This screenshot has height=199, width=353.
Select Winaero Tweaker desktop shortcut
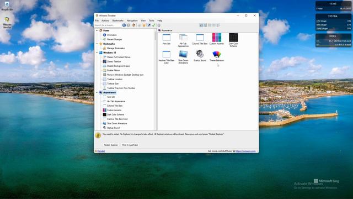coord(7,23)
